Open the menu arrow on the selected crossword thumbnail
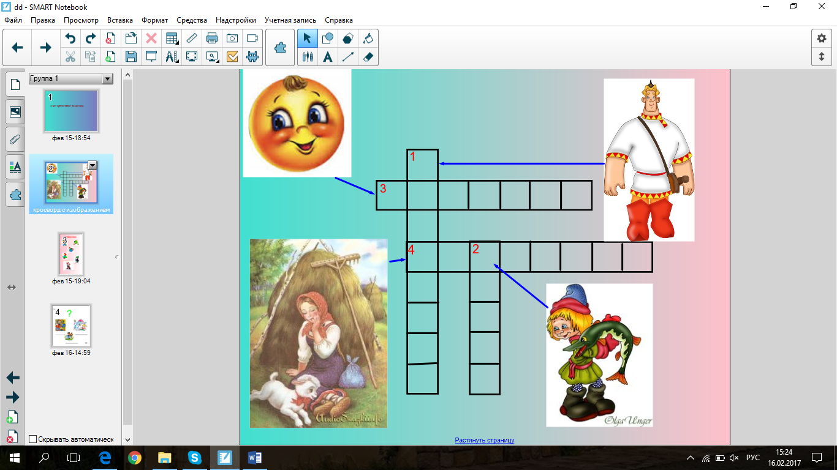 pyautogui.click(x=93, y=165)
